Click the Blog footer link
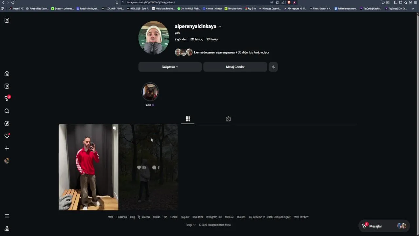419x236 pixels. [132, 217]
